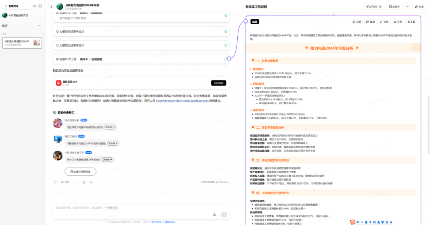
Task: Open the 纳米AI - 生成回答 MCP step
Action: tap(141, 59)
